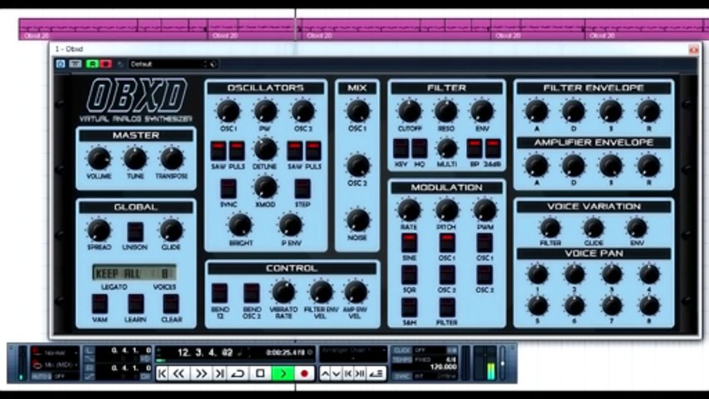Toggle the STEP switch
Viewport: 709px width, 399px height.
(x=302, y=188)
